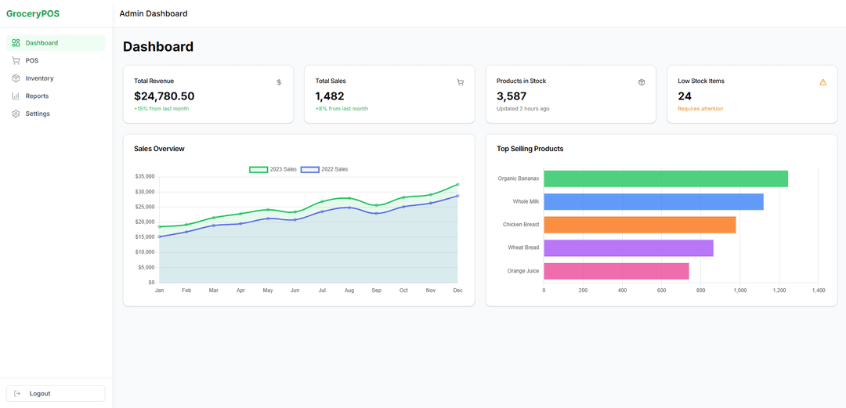Click the Settings gear icon
846x408 pixels.
[16, 114]
